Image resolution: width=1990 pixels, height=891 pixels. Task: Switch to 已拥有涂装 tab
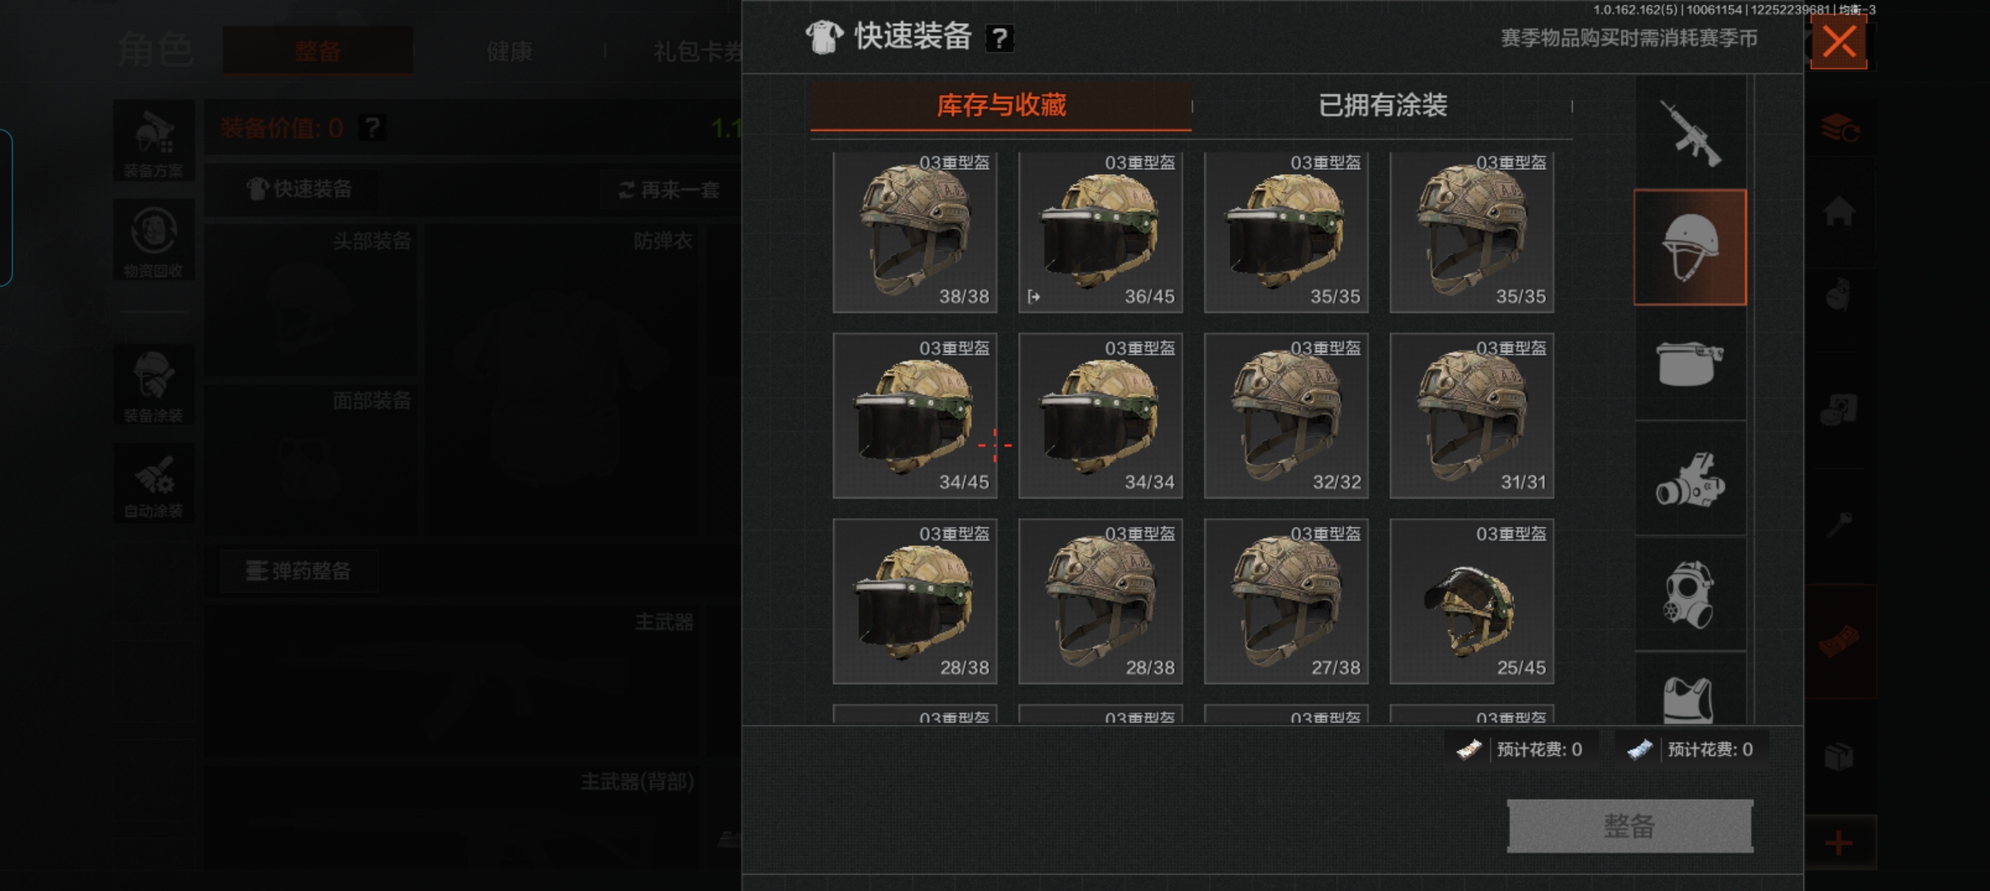click(1383, 106)
